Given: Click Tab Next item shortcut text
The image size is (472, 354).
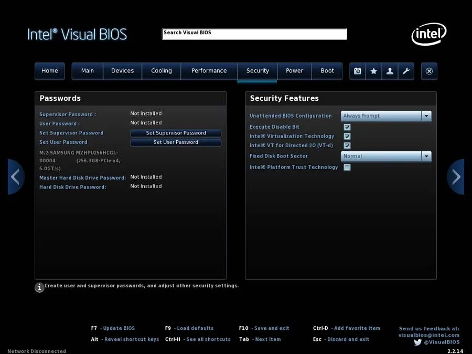Looking at the screenshot, I should pyautogui.click(x=260, y=339).
